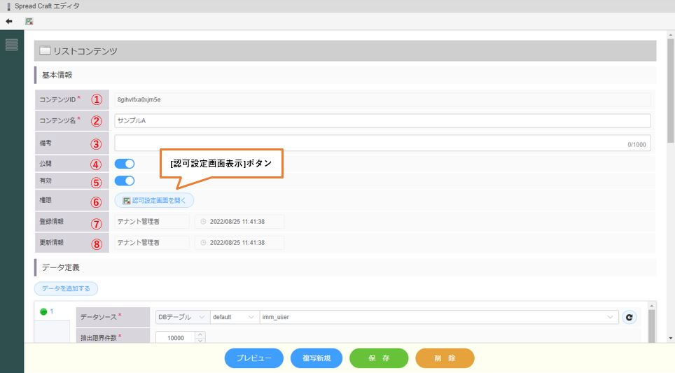This screenshot has height=373, width=675.
Task: Increase 抽出限界件数 with the up stepper
Action: (200, 334)
